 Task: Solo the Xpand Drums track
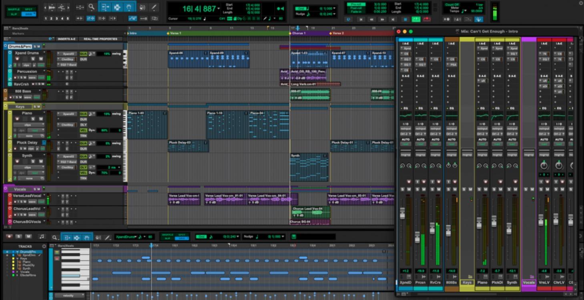click(x=34, y=59)
